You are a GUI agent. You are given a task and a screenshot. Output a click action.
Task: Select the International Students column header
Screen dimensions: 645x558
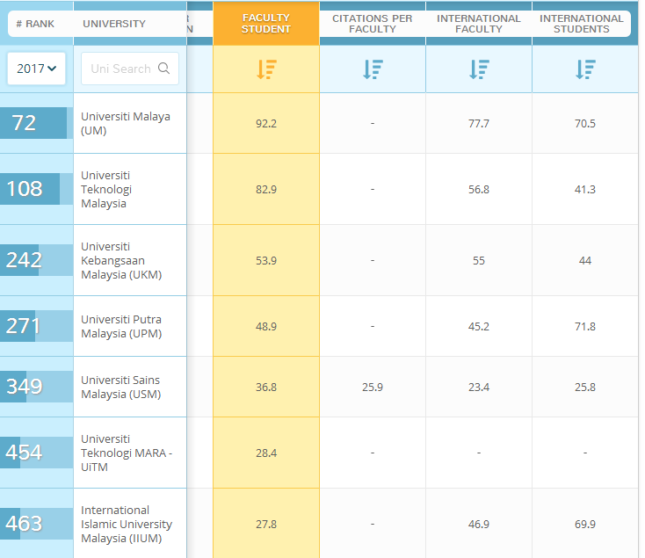coord(581,24)
